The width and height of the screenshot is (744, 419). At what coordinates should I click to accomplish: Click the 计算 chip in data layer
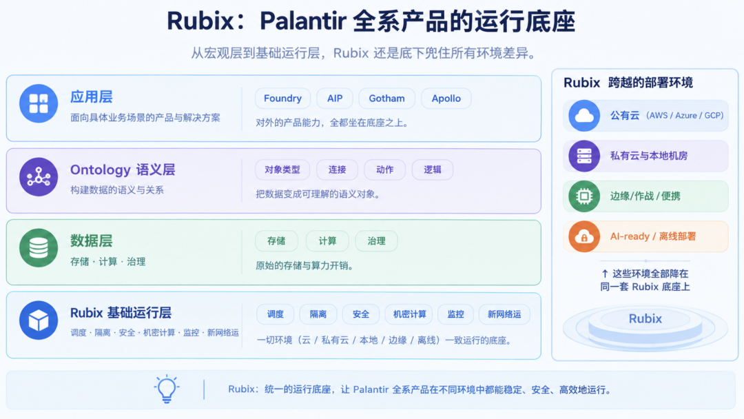coord(327,241)
